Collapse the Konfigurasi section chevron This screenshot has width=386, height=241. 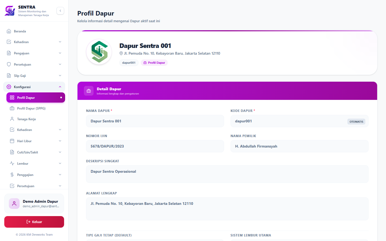click(x=60, y=87)
